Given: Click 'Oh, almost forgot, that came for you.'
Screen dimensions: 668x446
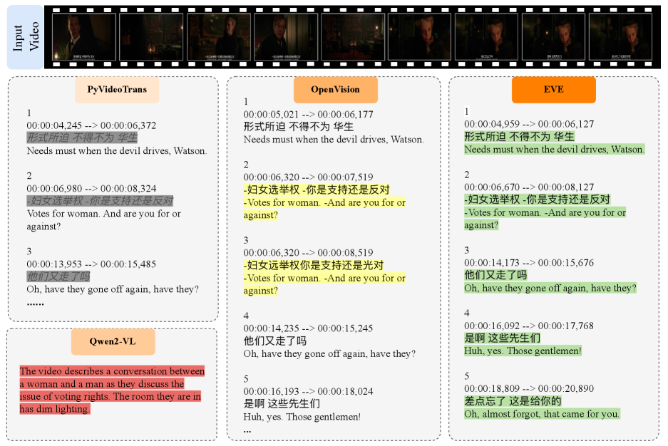Looking at the screenshot, I should (542, 414).
